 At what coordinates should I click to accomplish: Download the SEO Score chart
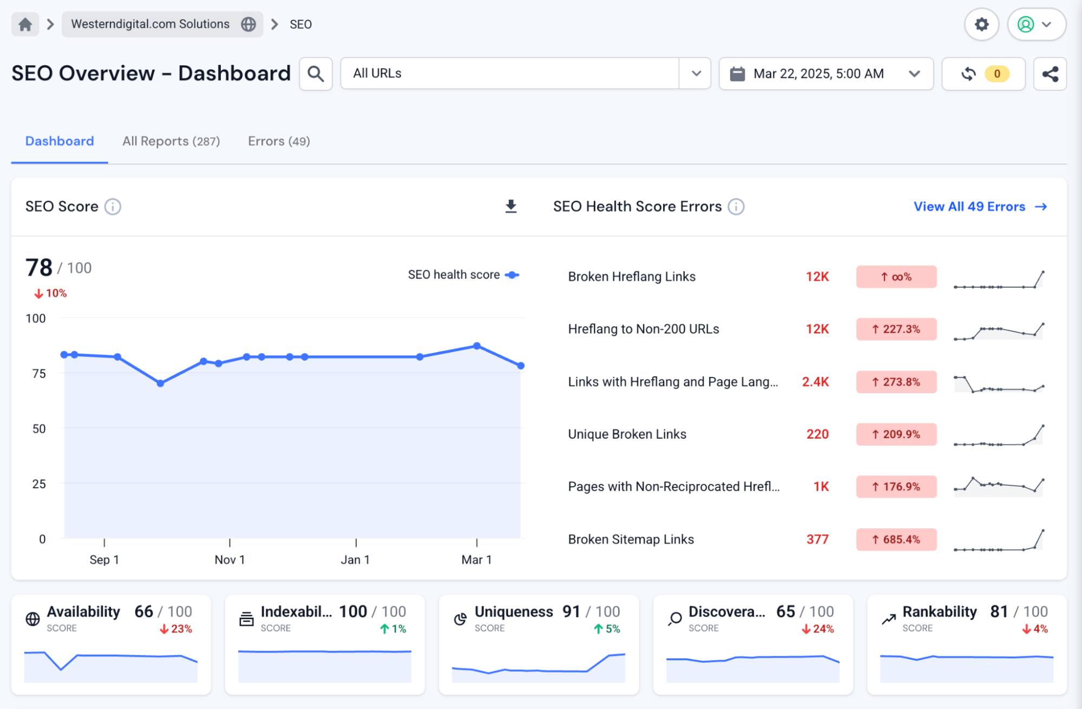tap(510, 207)
